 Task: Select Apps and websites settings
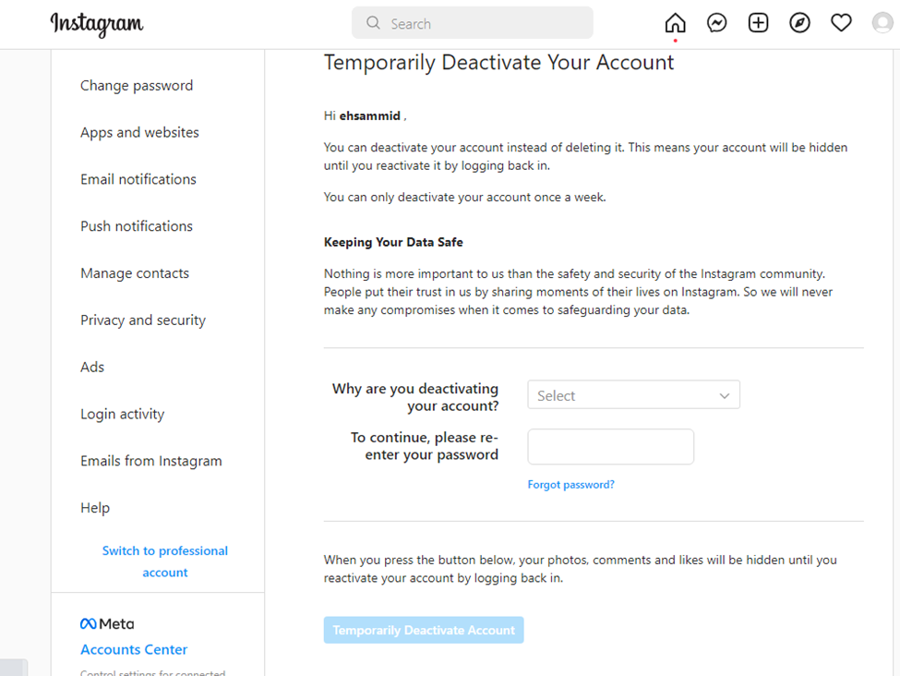(x=139, y=133)
